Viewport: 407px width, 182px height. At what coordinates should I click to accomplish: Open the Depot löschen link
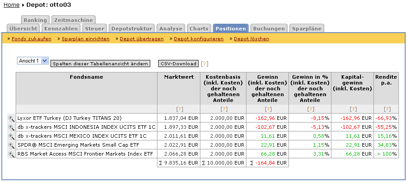pos(251,39)
